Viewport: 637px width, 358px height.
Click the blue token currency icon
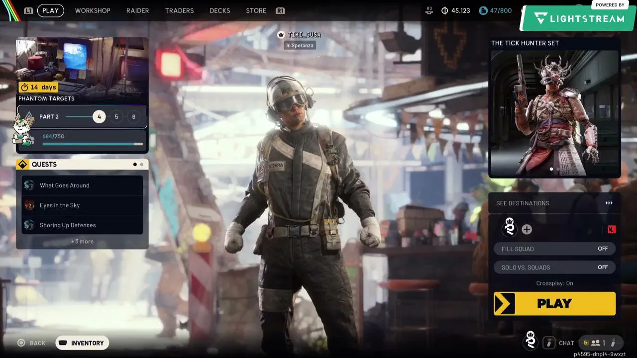point(483,10)
